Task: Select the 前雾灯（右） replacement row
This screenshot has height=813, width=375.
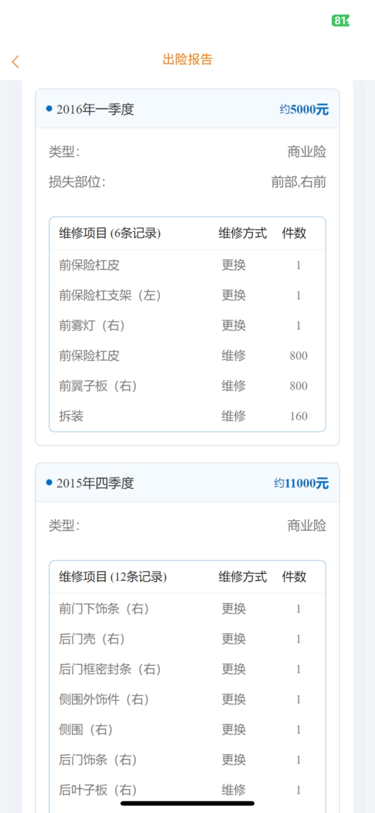Action: pos(187,325)
